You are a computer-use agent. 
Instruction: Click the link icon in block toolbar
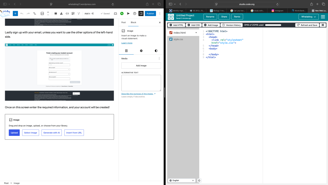67,13
